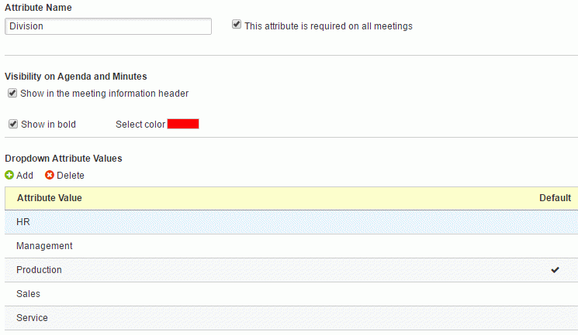This screenshot has width=578, height=335.
Task: Click the Default column header
Action: 556,198
